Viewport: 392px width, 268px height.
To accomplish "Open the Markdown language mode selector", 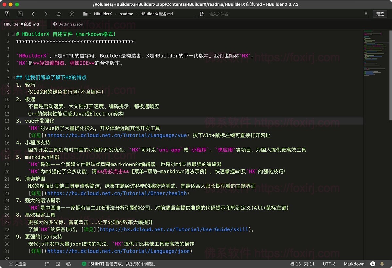I will (x=354, y=264).
